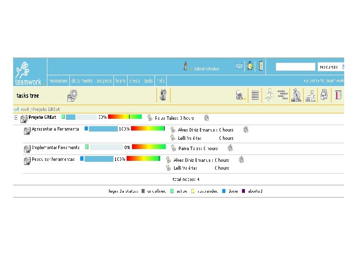Screen dimensions: 352x264
Task: Open the print icon in tasks toolbar
Action: pyautogui.click(x=240, y=95)
